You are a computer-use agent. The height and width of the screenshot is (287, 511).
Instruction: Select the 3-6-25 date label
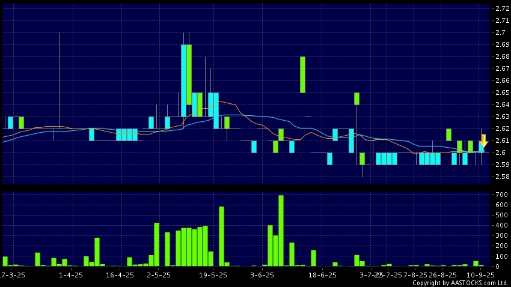pyautogui.click(x=262, y=275)
